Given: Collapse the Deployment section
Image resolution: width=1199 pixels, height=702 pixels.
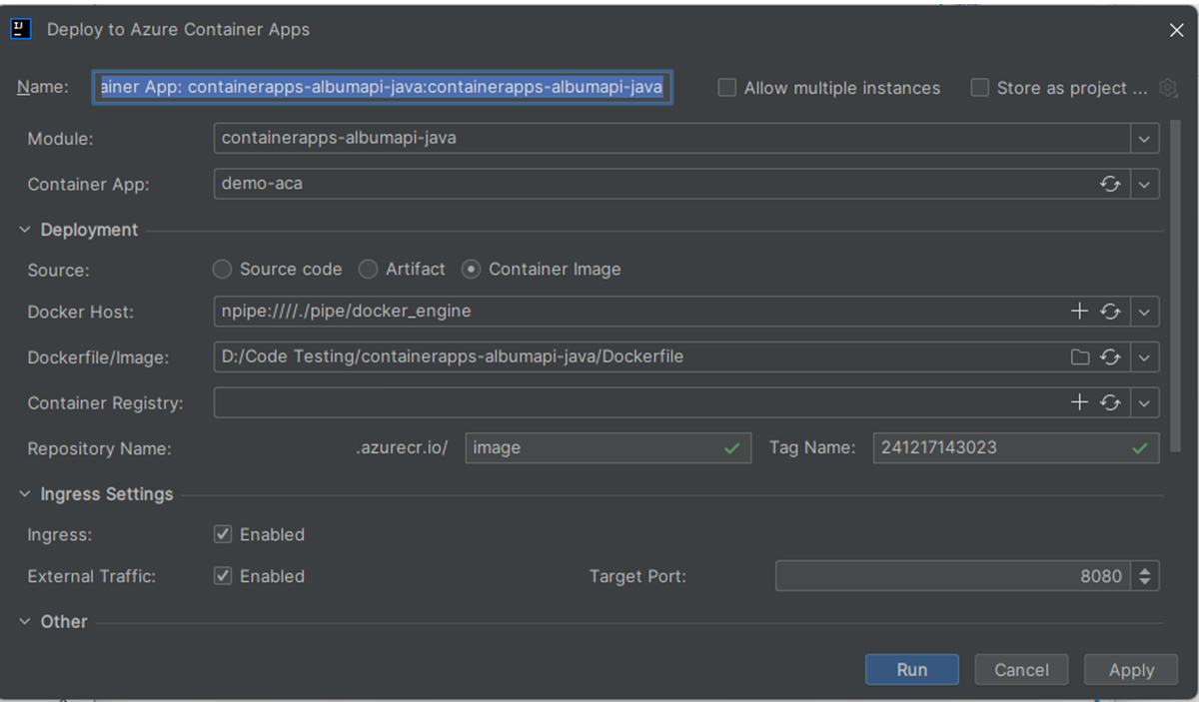Looking at the screenshot, I should (24, 230).
